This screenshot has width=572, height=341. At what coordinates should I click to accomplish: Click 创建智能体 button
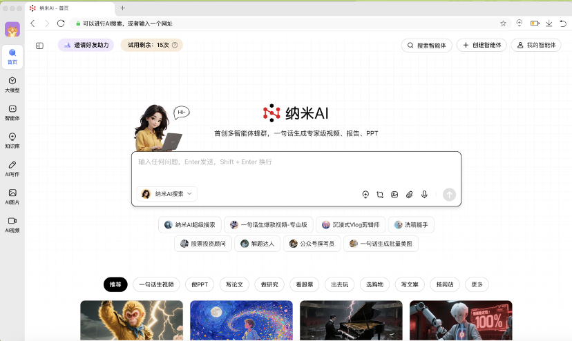pos(482,46)
